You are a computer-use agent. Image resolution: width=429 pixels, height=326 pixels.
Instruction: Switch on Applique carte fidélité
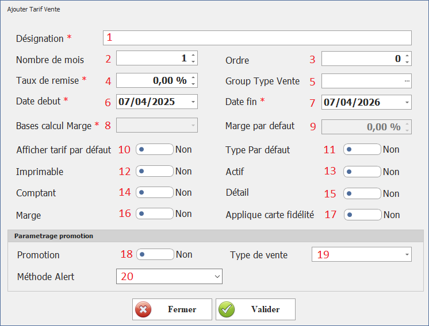tap(362, 215)
